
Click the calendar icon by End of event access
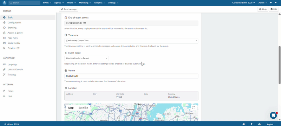66,17
